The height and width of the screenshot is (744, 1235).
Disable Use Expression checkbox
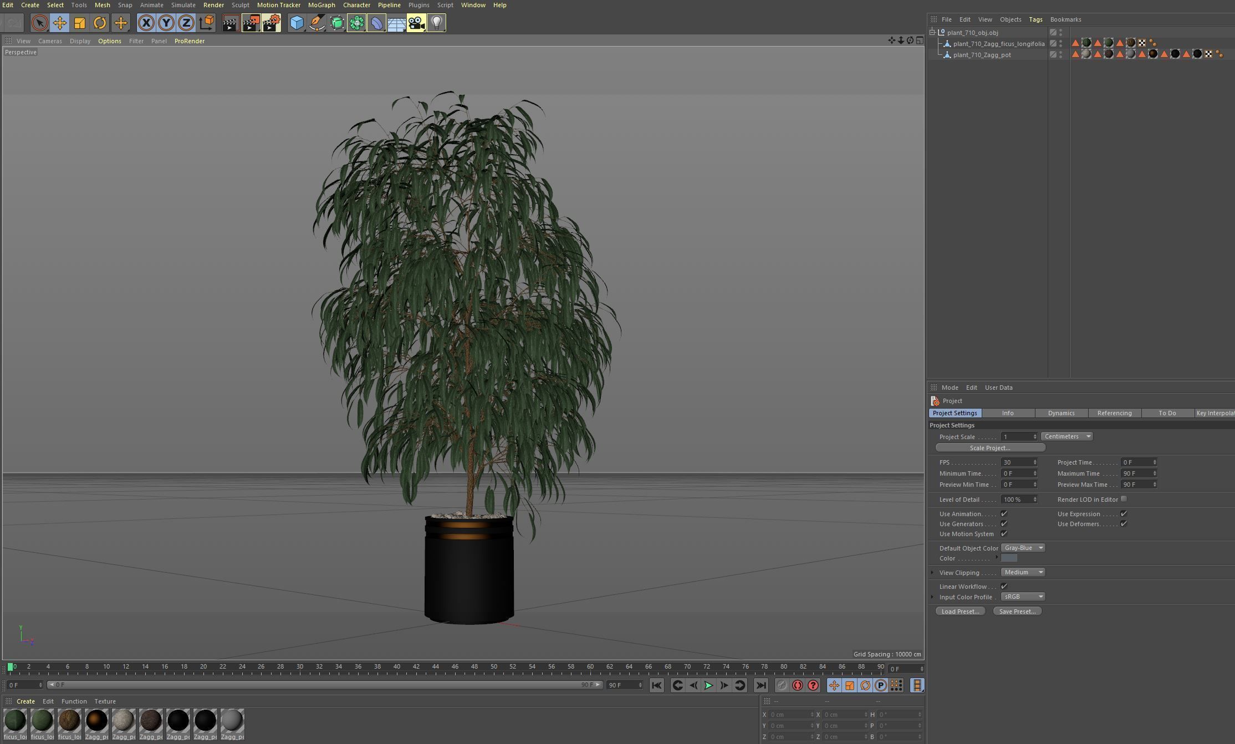click(1124, 514)
